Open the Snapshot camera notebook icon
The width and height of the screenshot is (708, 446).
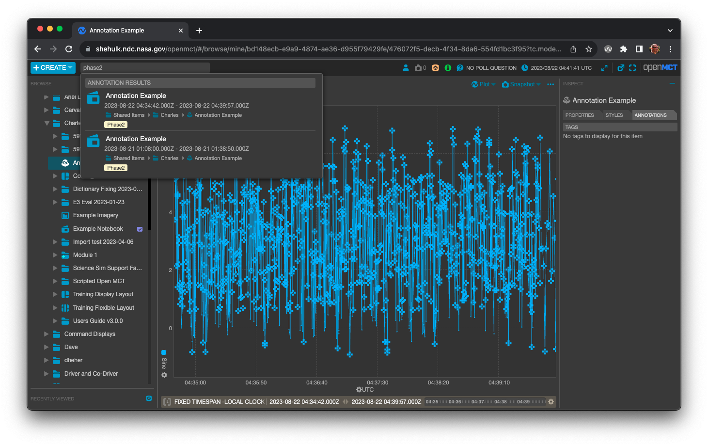(419, 67)
